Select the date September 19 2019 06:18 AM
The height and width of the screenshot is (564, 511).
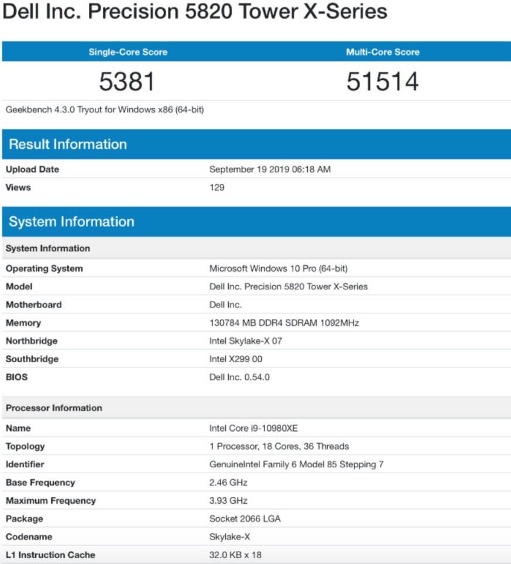pos(270,169)
